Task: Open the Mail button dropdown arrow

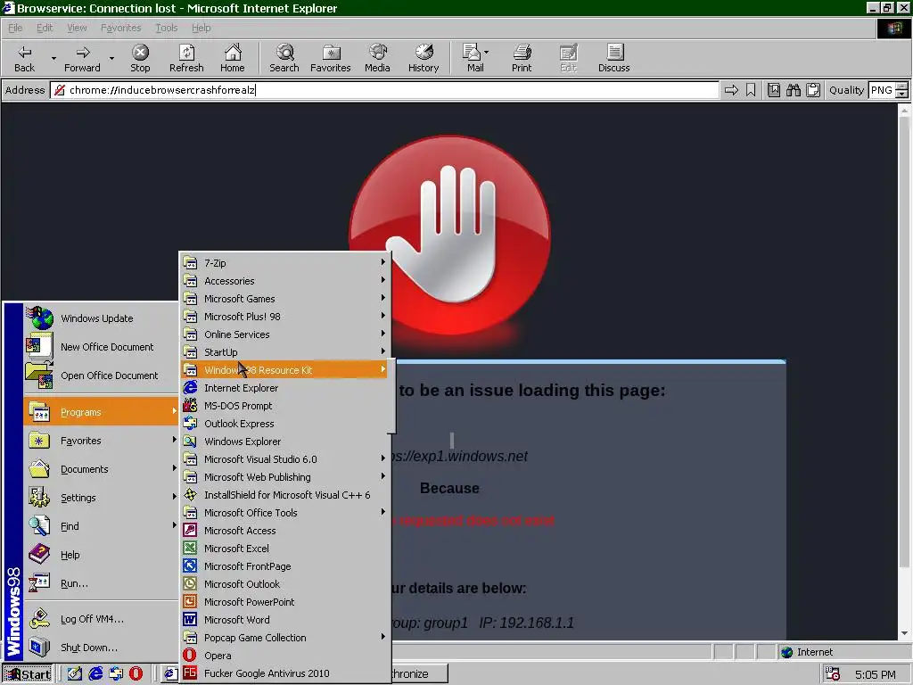Action: coord(486,53)
